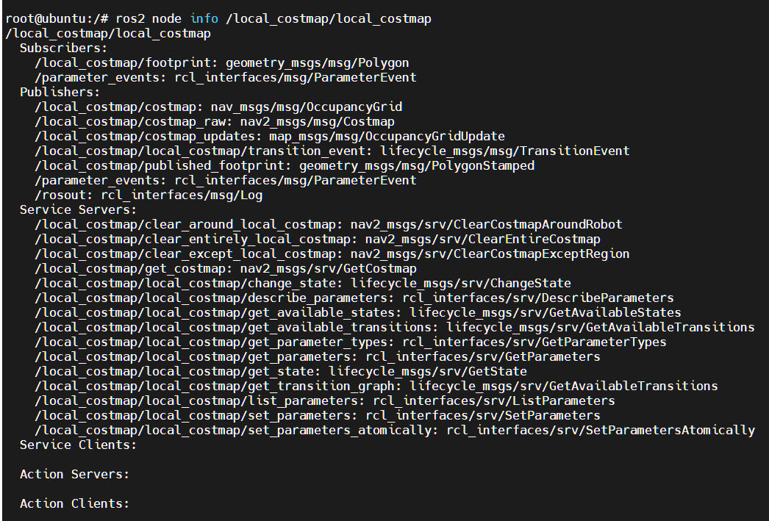769x521 pixels.
Task: Click the Service Clients: heading
Action: pyautogui.click(x=78, y=445)
